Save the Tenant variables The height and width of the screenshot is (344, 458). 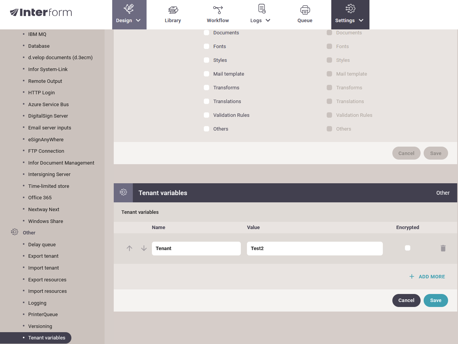tap(435, 300)
